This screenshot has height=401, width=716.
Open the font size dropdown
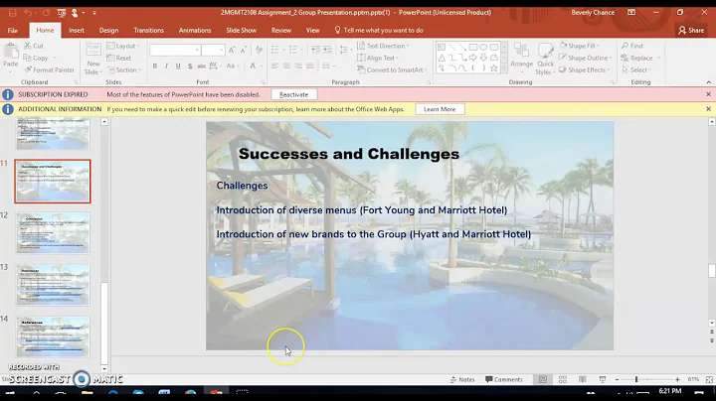coord(222,50)
